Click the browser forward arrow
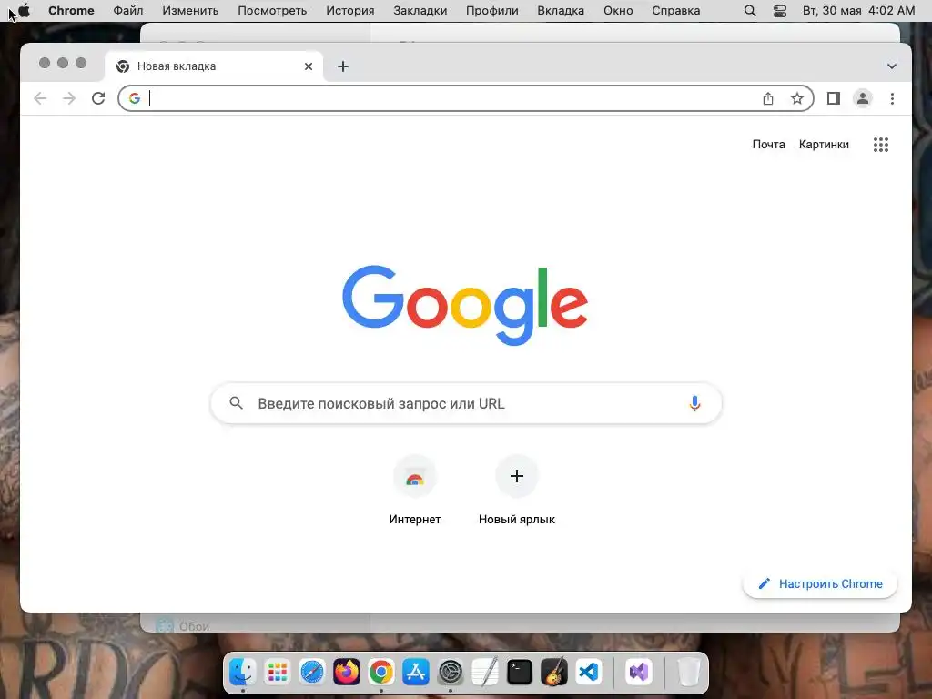 [x=69, y=98]
